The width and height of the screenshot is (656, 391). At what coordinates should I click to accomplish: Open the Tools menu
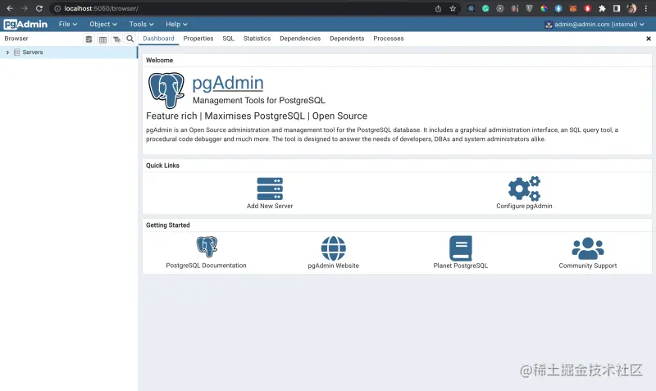point(141,25)
